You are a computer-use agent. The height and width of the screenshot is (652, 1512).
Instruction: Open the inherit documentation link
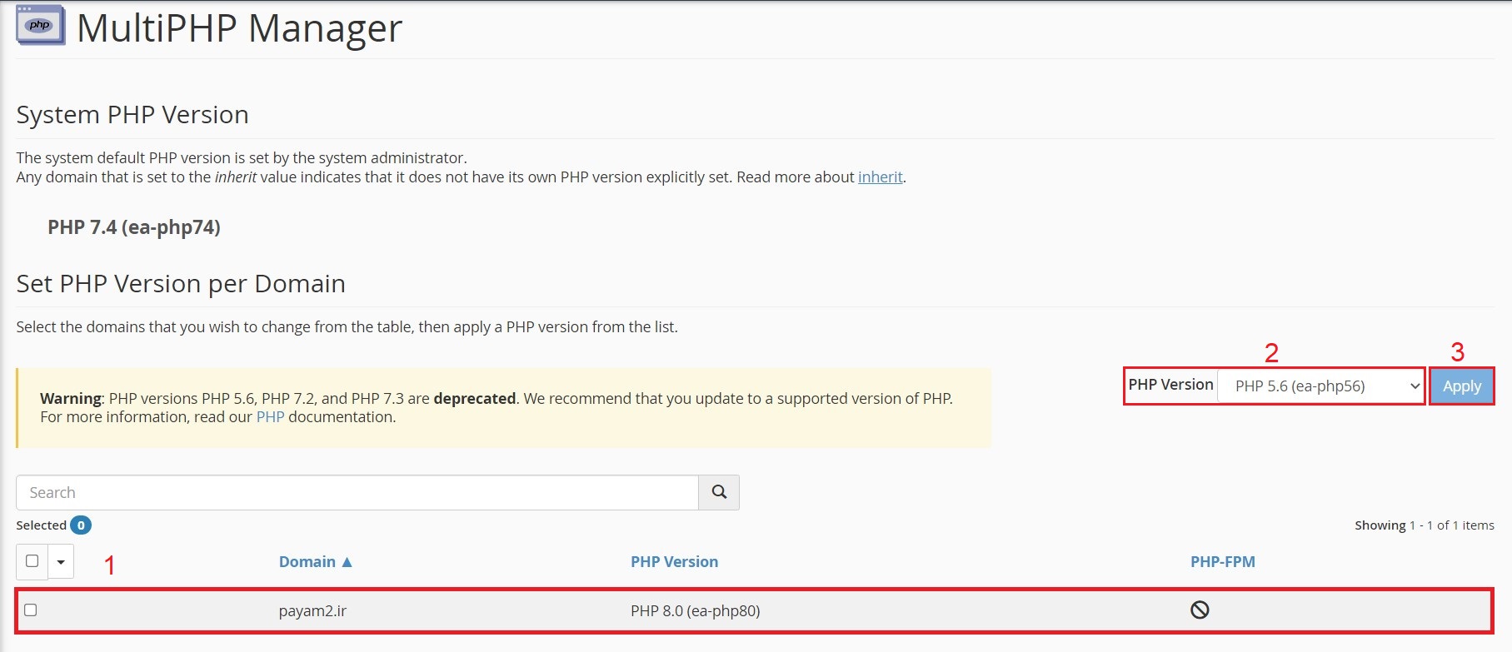[879, 177]
